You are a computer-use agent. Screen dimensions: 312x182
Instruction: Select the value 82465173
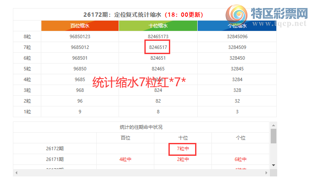[158, 36]
